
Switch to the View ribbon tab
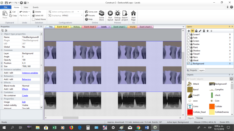(26, 7)
